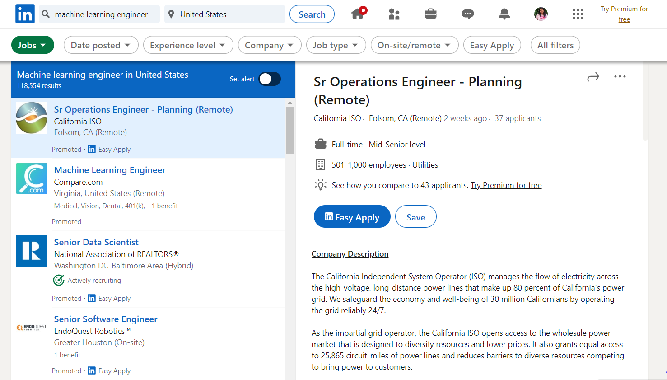Open the Jobs briefcase icon in navbar
Viewport: 667px width, 380px height.
tap(431, 14)
